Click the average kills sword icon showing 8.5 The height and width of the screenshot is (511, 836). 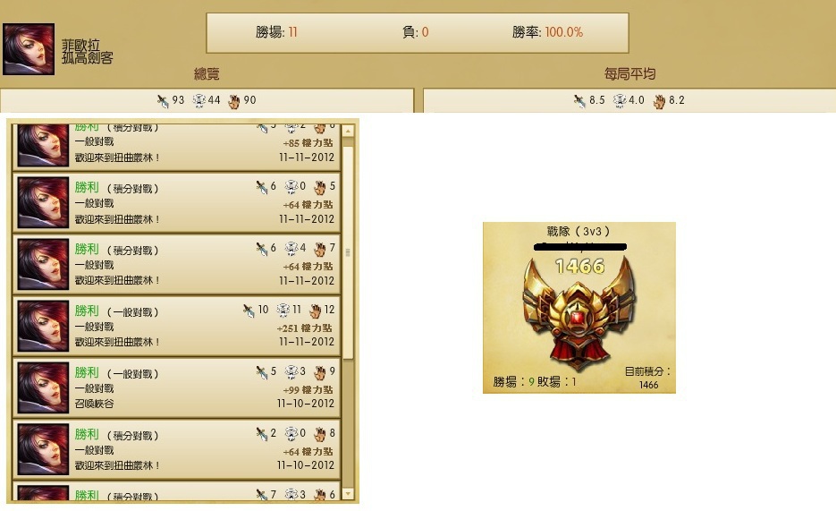click(x=579, y=101)
